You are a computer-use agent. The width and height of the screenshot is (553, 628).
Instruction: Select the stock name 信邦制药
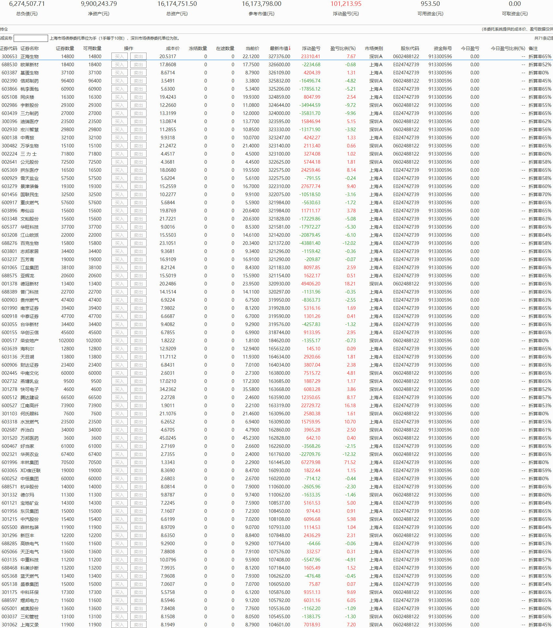point(30,81)
